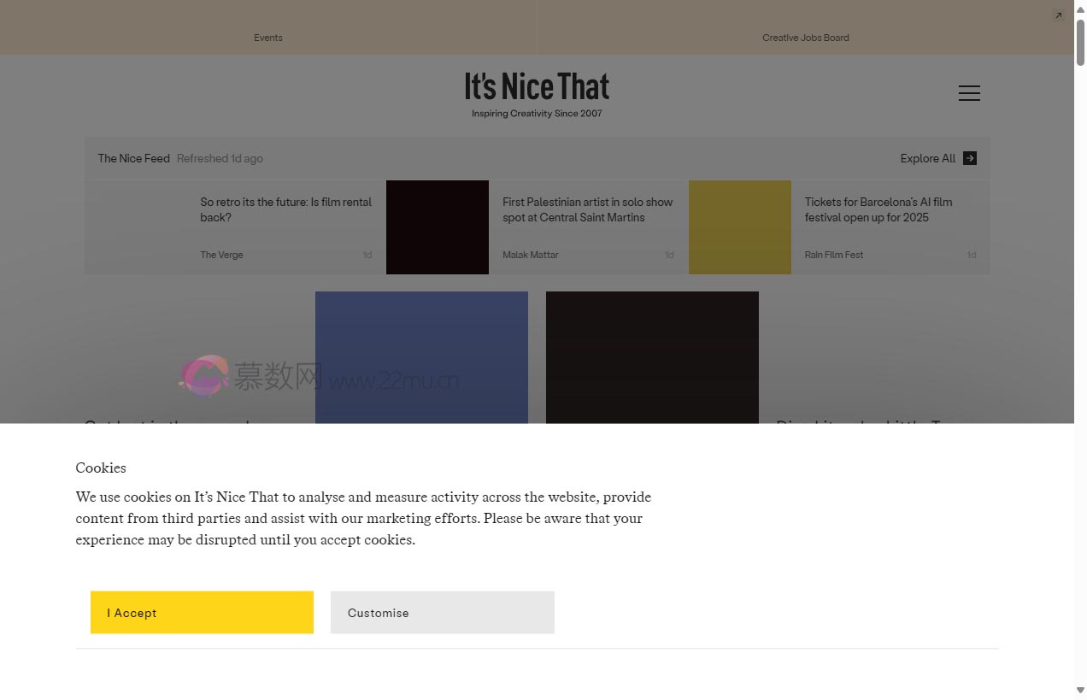1087x700 pixels.
Task: Click the Explore All arrow icon
Action: (970, 158)
